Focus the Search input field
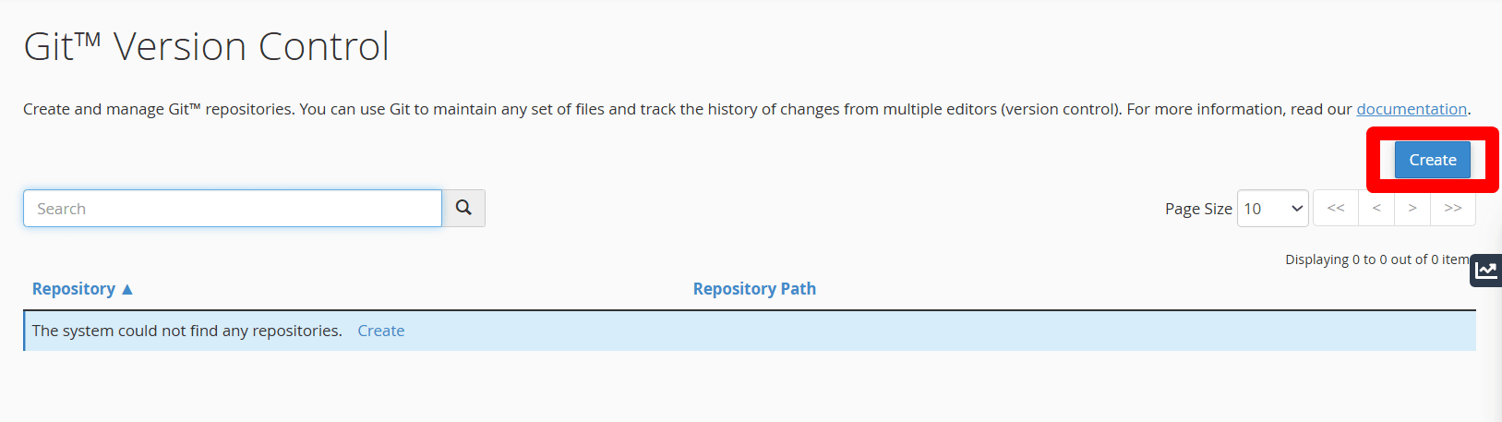1502x422 pixels. (233, 209)
